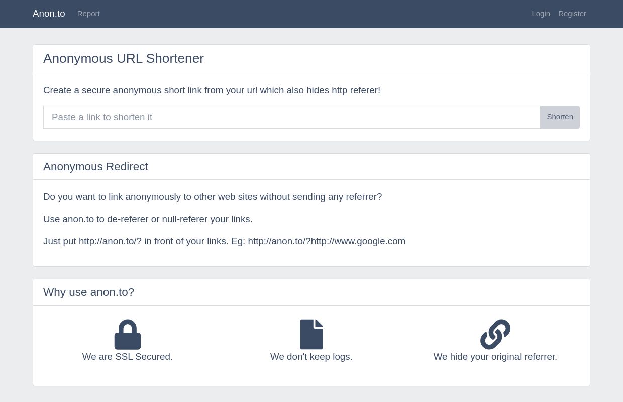Click the document logs icon
Viewport: 623px width, 402px height.
(311, 335)
